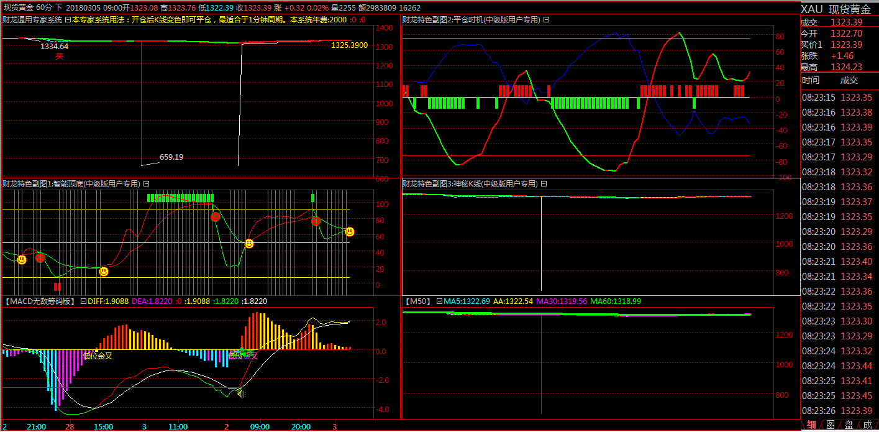Image resolution: width=879 pixels, height=432 pixels.
Task: Click the 21:00 time axis label
Action: [35, 427]
